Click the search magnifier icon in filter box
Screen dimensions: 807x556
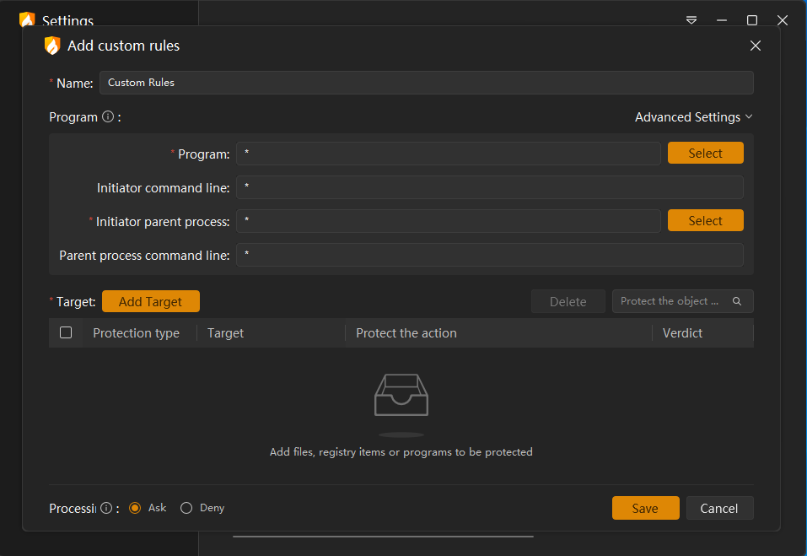pos(737,301)
